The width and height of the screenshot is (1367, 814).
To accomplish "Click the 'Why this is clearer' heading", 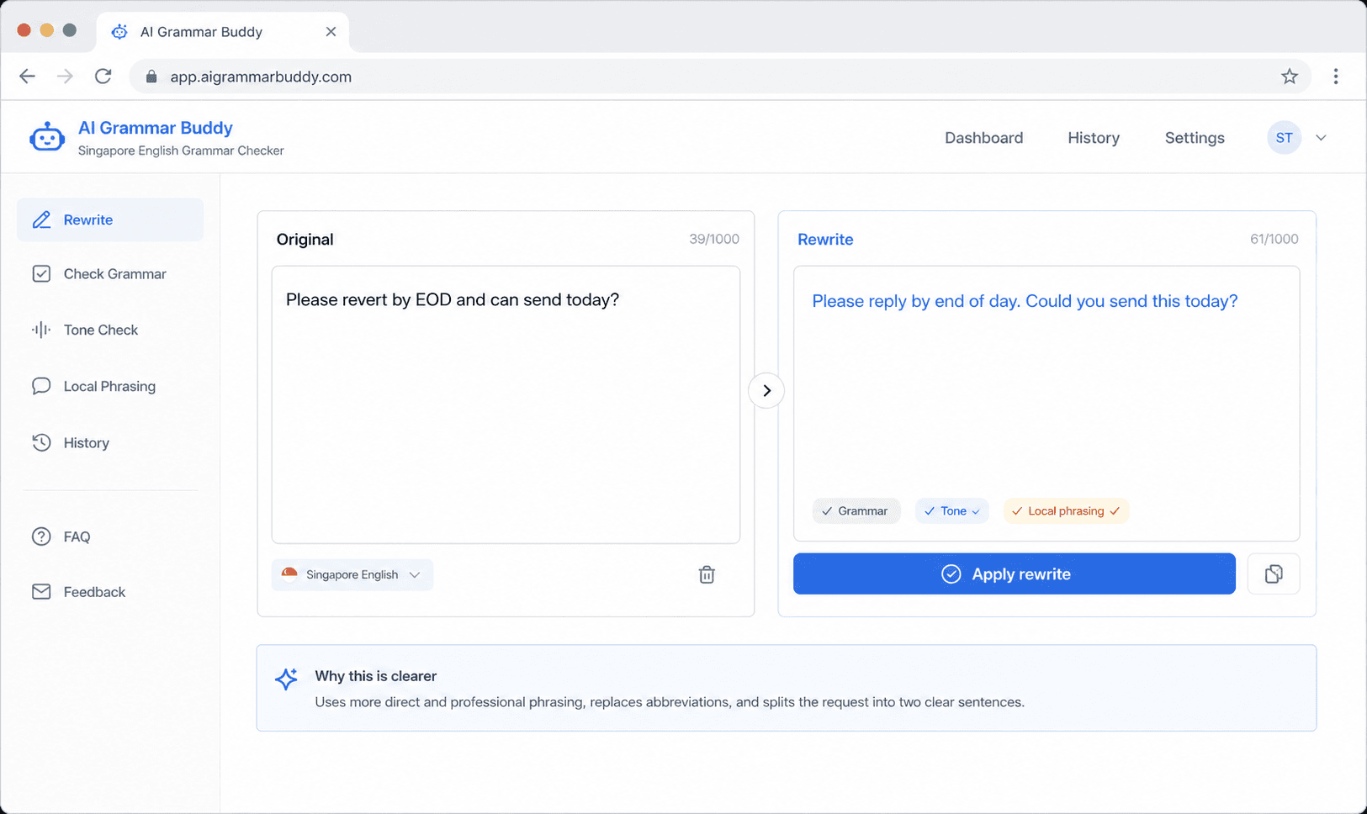I will 375,676.
